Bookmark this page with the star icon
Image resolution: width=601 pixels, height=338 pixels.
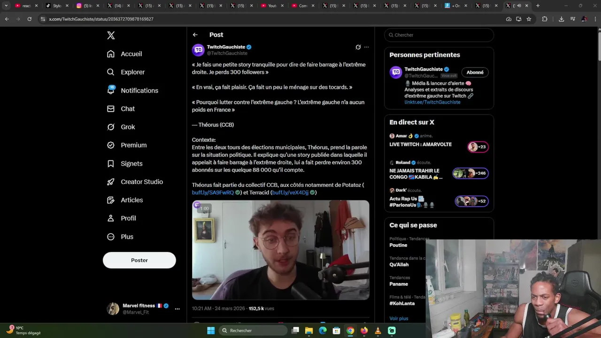(529, 19)
